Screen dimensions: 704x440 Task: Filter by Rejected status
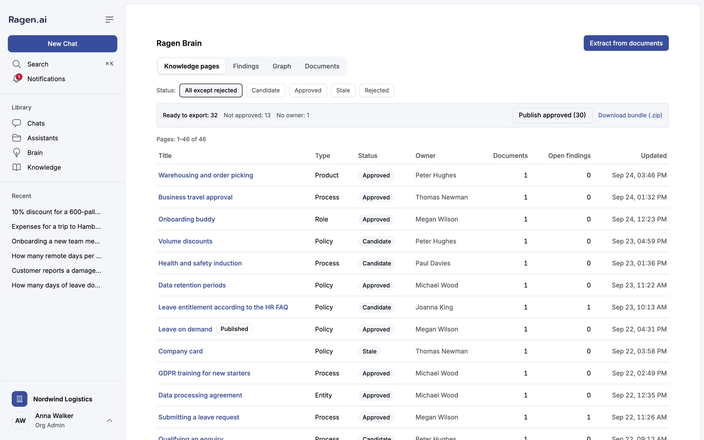376,90
